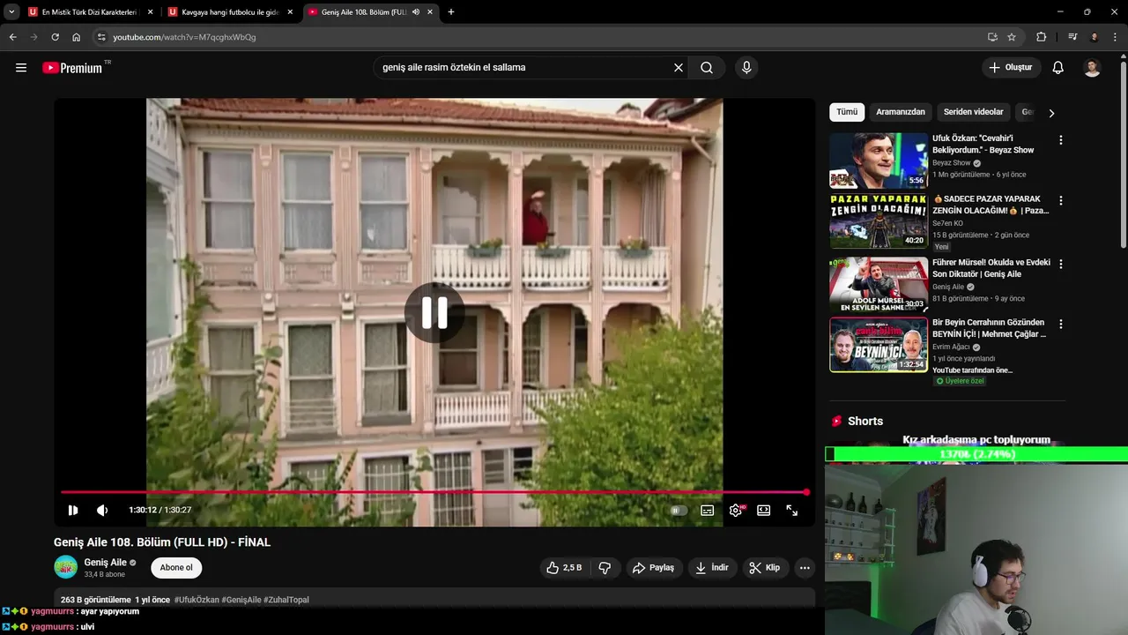The width and height of the screenshot is (1128, 635).
Task: Seek on the red video progress bar
Action: point(434,492)
